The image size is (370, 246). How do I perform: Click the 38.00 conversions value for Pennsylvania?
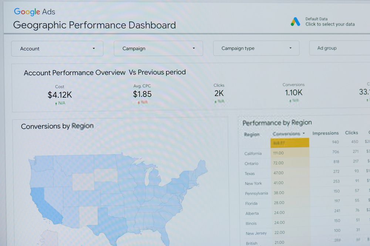(x=279, y=193)
